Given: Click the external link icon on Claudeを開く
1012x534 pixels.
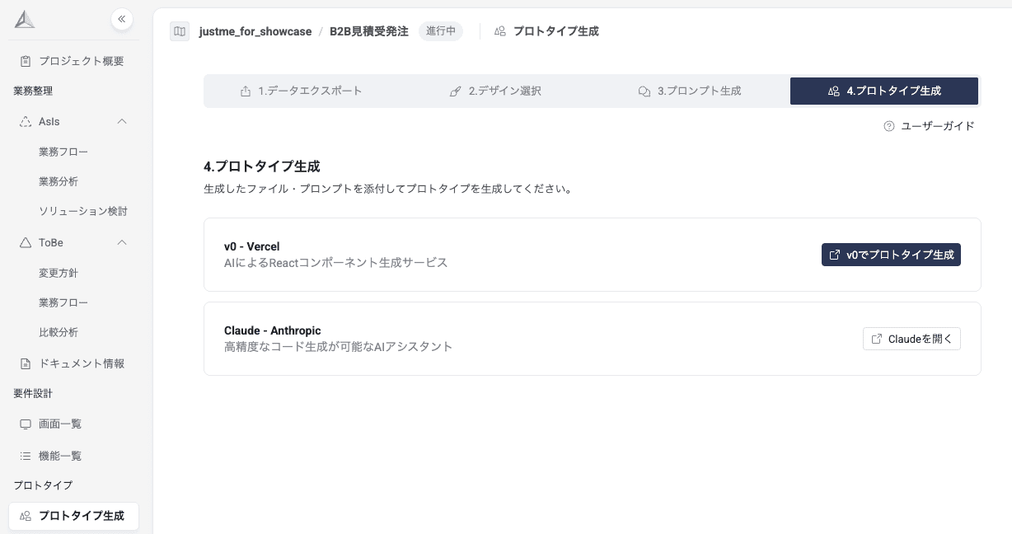Looking at the screenshot, I should point(877,339).
